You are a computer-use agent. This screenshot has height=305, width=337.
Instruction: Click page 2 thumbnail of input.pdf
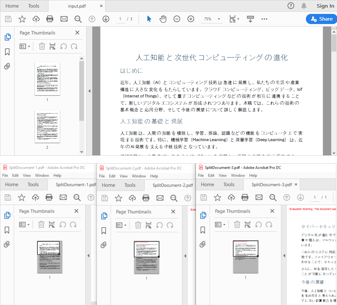47,127
